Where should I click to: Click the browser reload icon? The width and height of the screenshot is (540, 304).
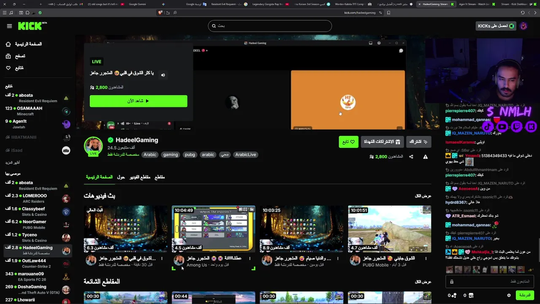523,13
